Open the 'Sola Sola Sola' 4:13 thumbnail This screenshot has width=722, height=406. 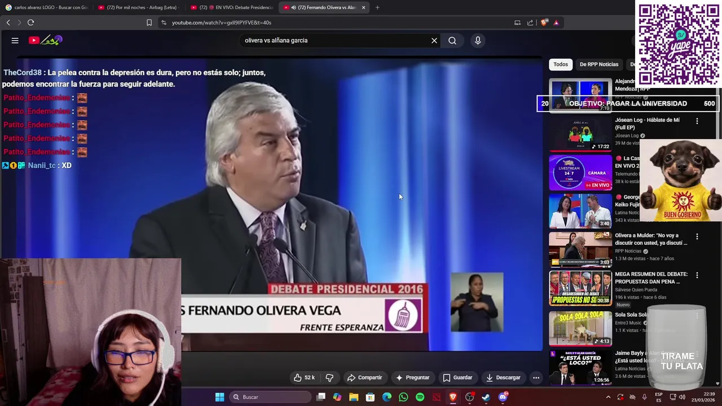coord(580,328)
